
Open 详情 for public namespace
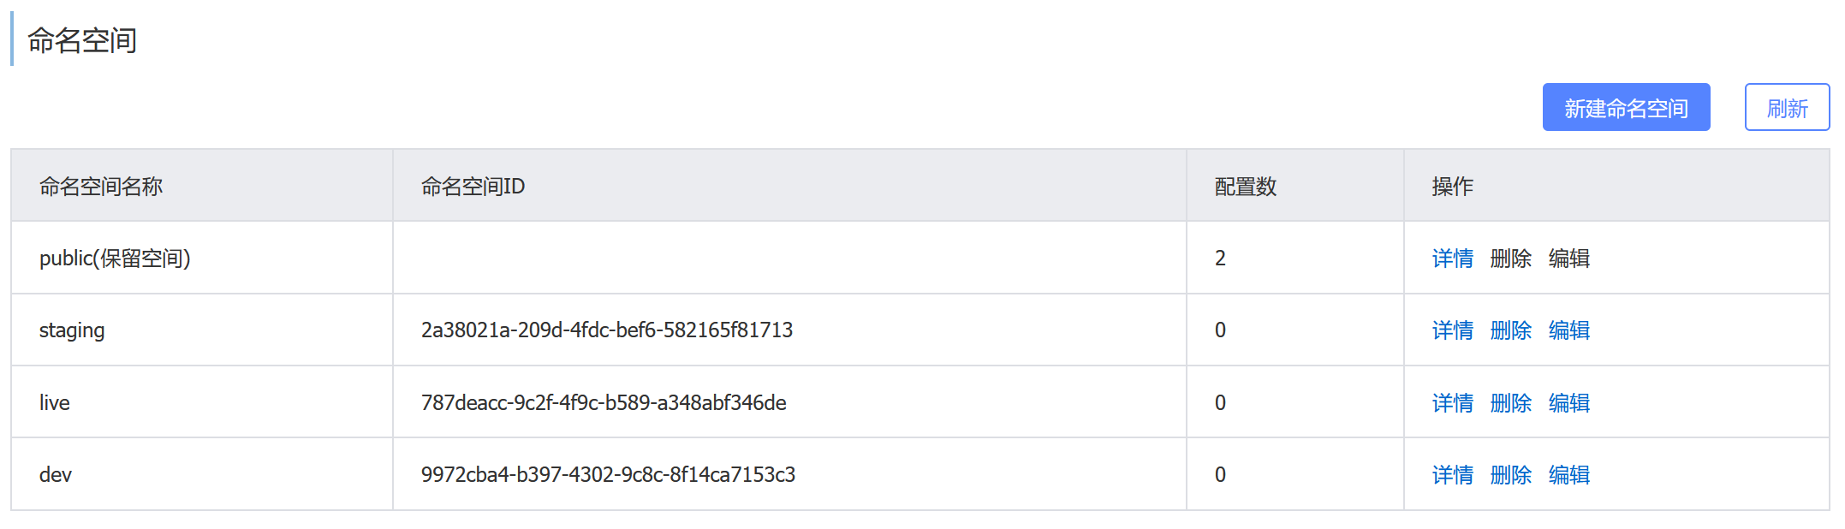point(1453,258)
